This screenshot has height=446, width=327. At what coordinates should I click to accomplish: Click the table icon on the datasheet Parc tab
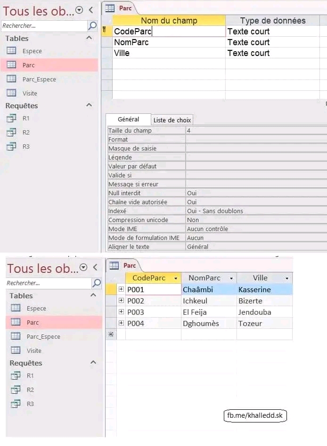[114, 266]
